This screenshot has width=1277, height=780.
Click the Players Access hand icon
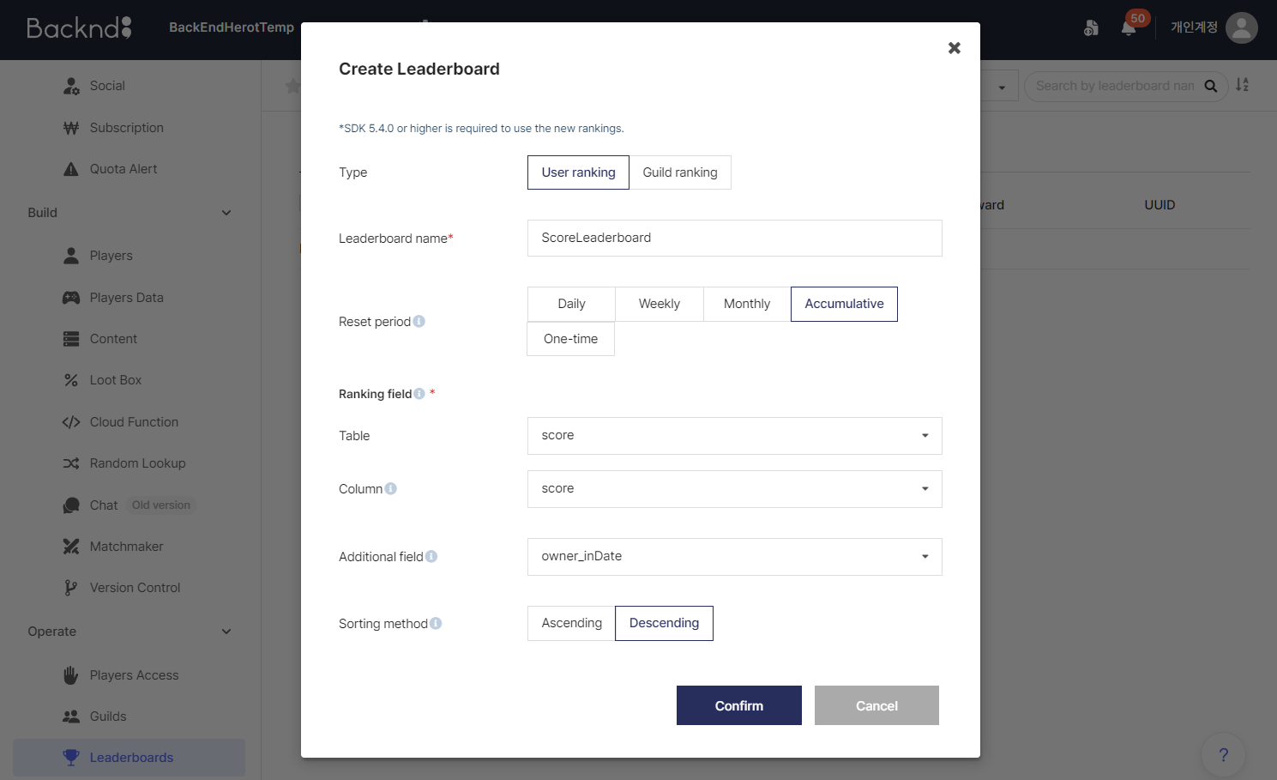[71, 675]
